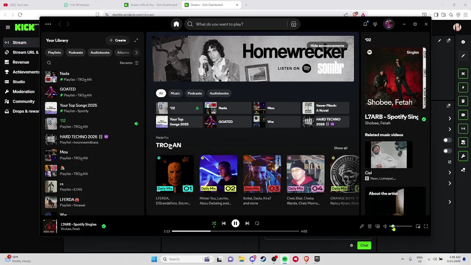Image resolution: width=471 pixels, height=265 pixels.
Task: Mute Spotify volume speaker icon
Action: pos(385,227)
